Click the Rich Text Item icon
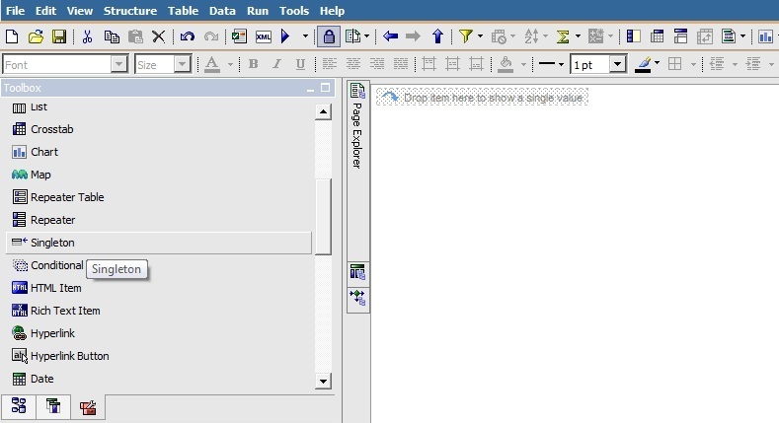The width and height of the screenshot is (779, 423). (x=20, y=311)
